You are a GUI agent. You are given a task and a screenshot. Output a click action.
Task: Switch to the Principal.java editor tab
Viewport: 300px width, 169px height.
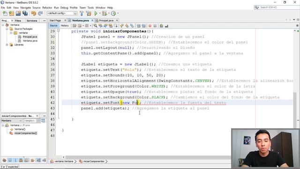[106, 20]
